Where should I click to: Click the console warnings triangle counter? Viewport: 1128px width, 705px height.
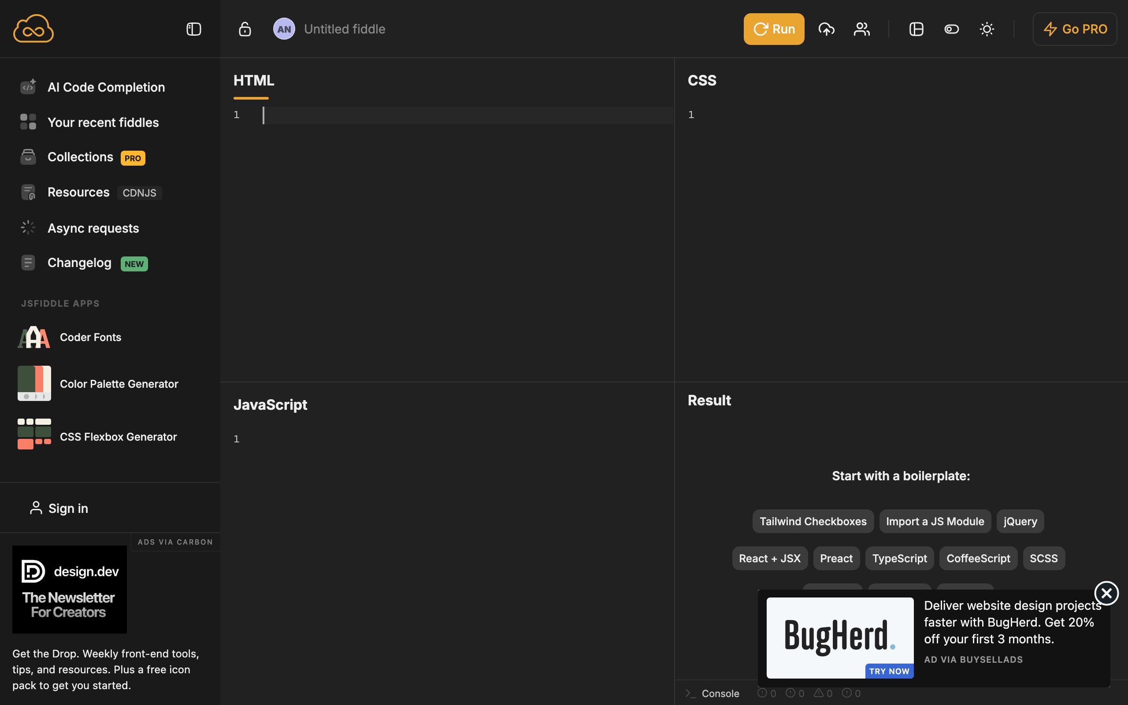[823, 694]
